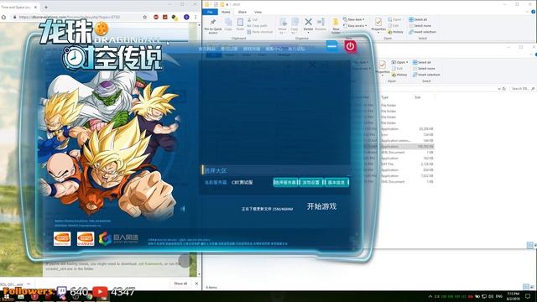This screenshot has height=302, width=537.
Task: Open the downloaded exe item options arrow
Action: point(29,284)
